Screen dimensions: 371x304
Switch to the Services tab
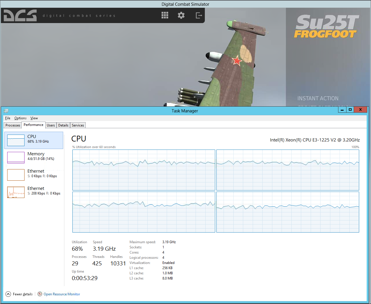78,125
